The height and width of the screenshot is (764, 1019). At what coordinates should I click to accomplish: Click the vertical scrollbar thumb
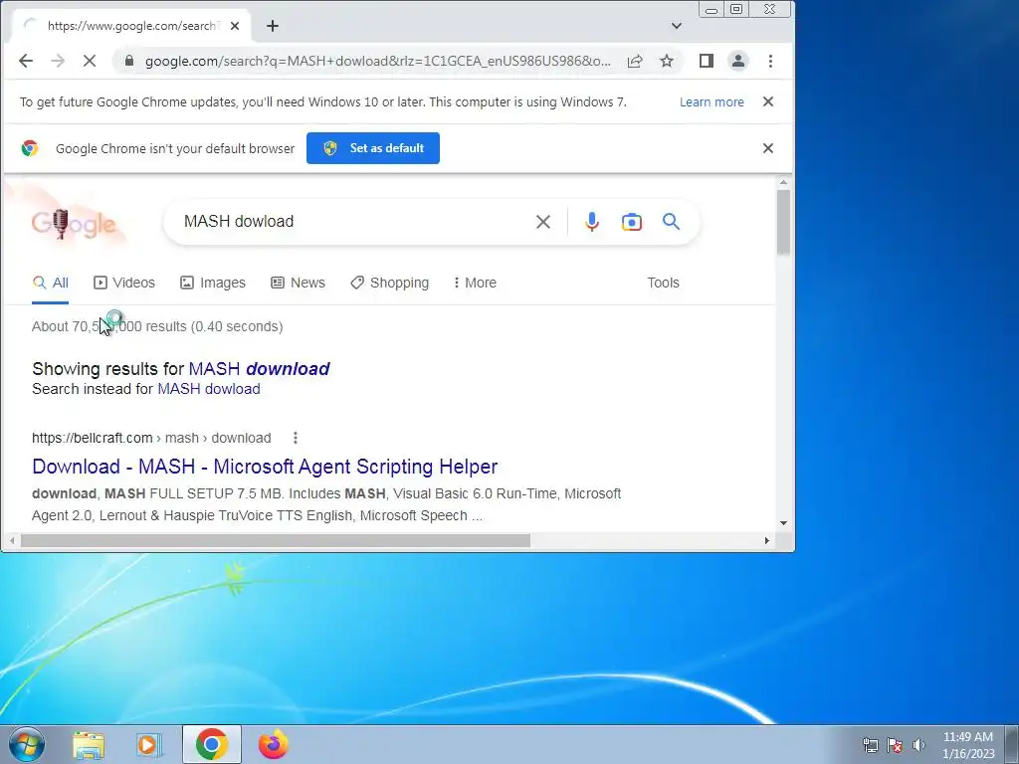[x=783, y=223]
